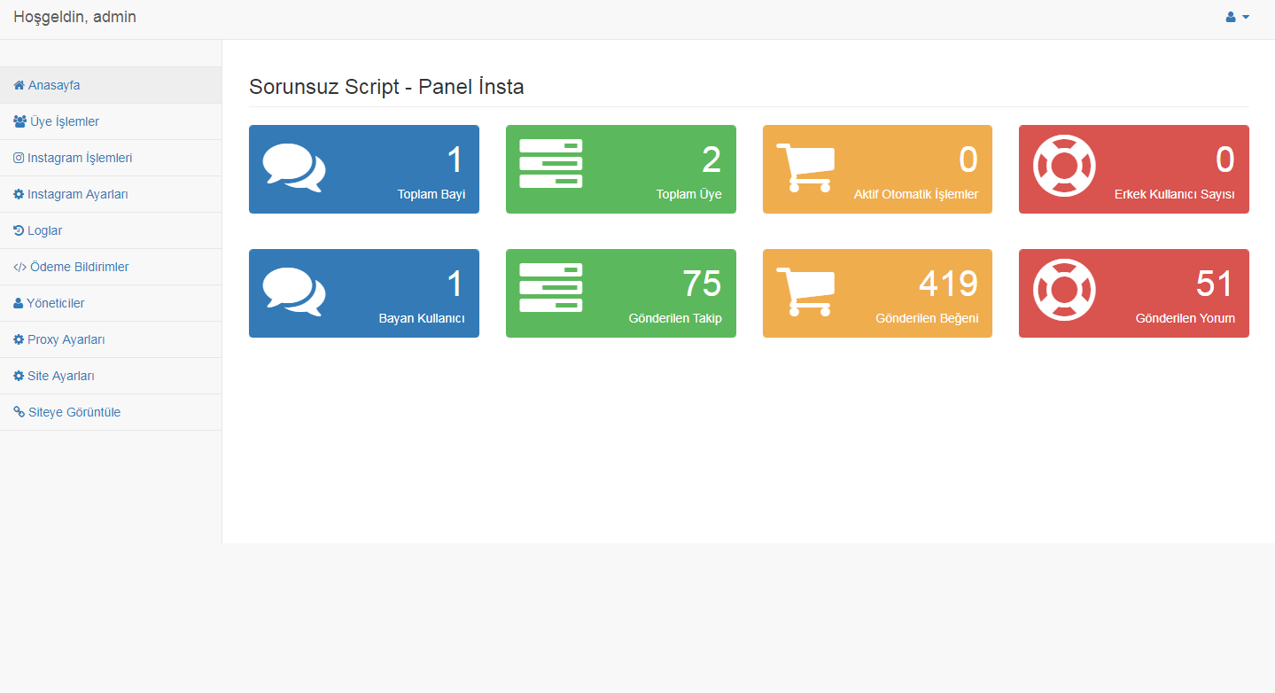Click the Erkek Kullanıcı Sayısı label
The height and width of the screenshot is (693, 1275).
[x=1175, y=194]
